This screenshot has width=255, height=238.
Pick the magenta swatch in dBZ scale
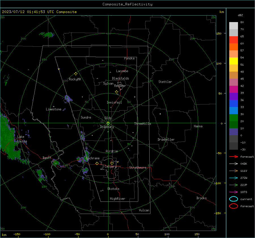click(233, 89)
